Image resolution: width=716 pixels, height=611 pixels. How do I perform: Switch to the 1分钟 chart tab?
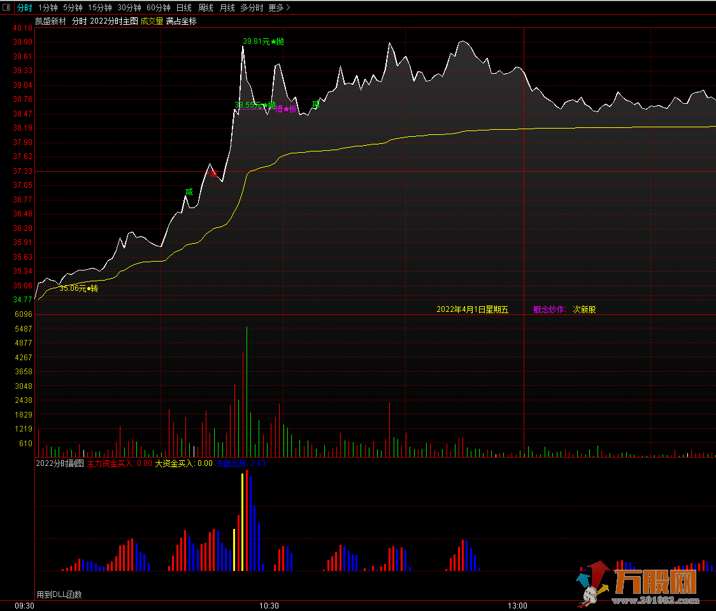point(48,8)
